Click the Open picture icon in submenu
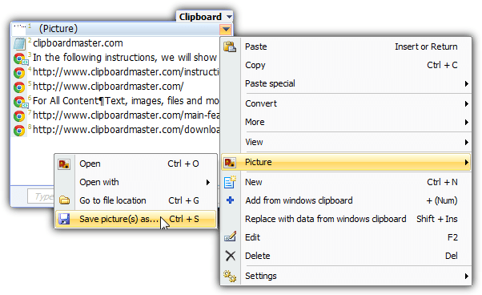 pos(64,164)
